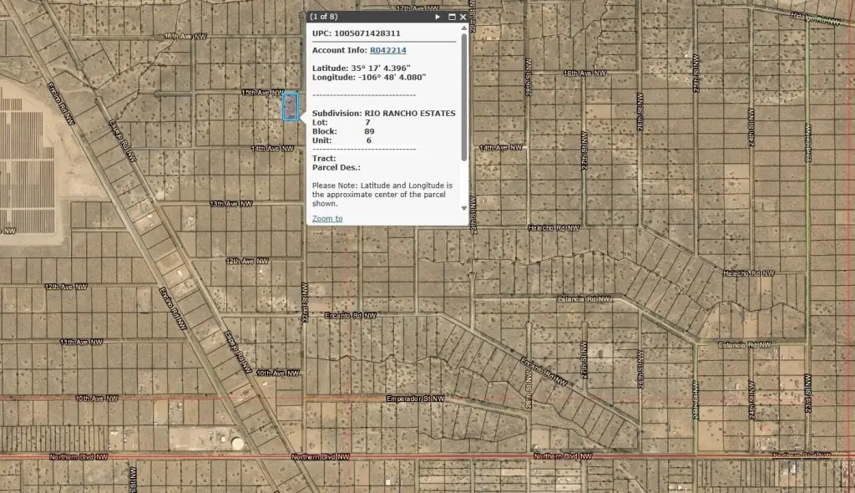Click the Zoom to link
Image resolution: width=855 pixels, height=493 pixels.
pos(327,219)
